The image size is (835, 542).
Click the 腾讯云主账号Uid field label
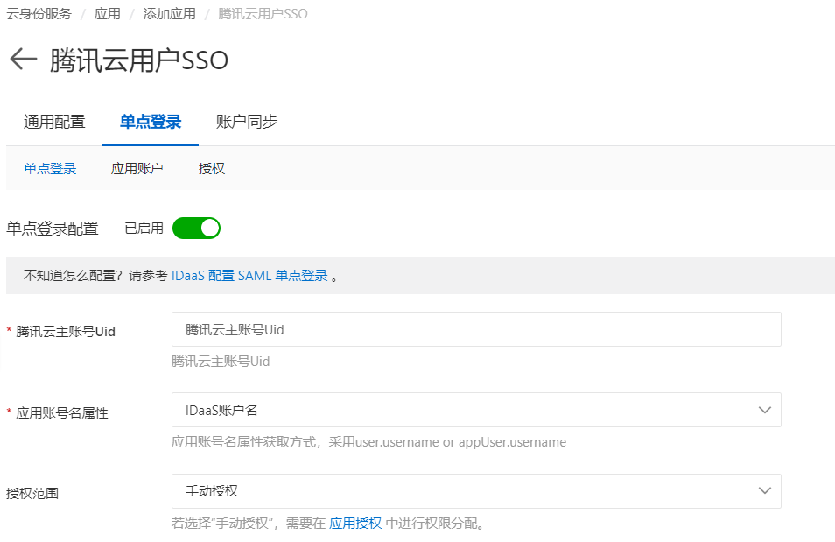click(x=65, y=332)
